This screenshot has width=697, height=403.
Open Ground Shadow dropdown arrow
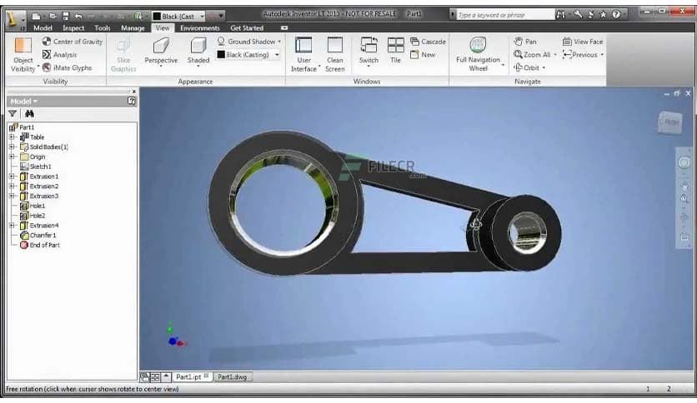pyautogui.click(x=279, y=42)
